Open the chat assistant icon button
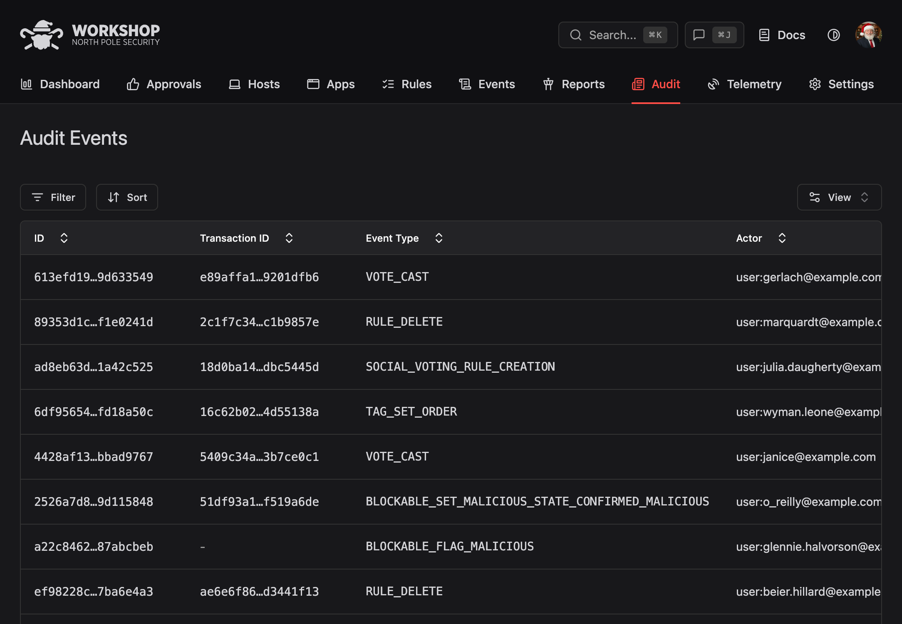The width and height of the screenshot is (902, 624). (x=714, y=35)
